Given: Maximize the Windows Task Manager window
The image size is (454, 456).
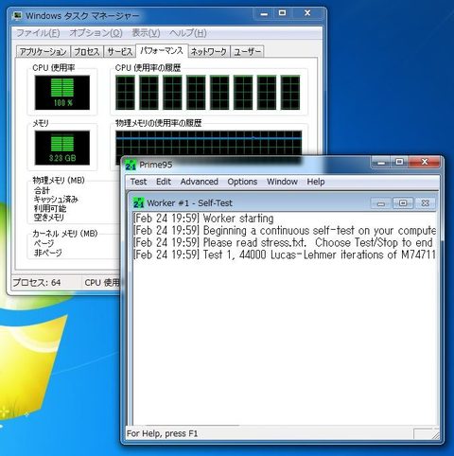Looking at the screenshot, I should coord(282,13).
